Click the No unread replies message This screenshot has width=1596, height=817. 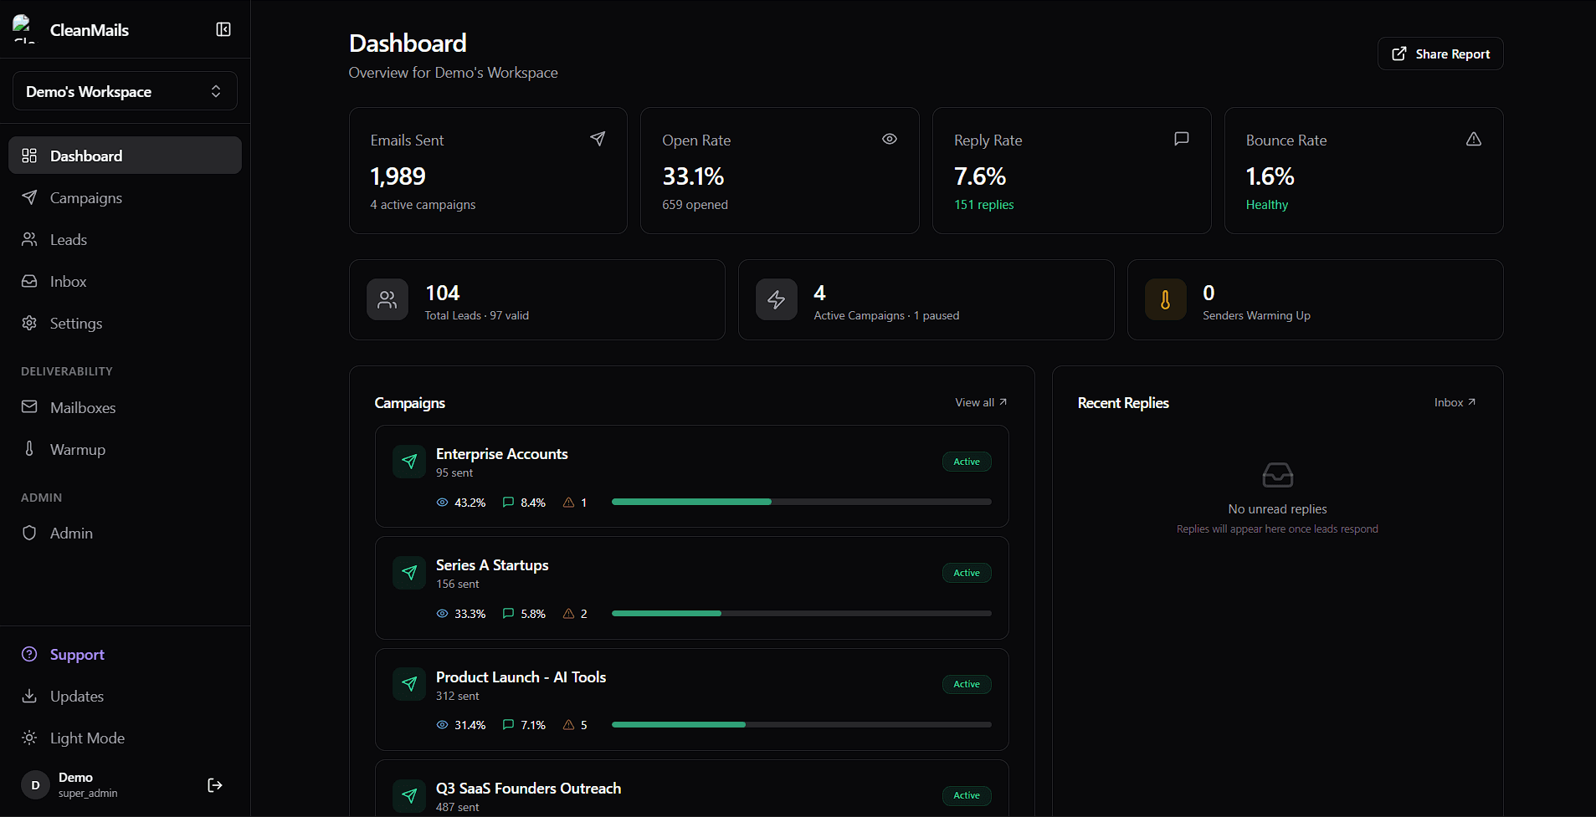pyautogui.click(x=1277, y=509)
